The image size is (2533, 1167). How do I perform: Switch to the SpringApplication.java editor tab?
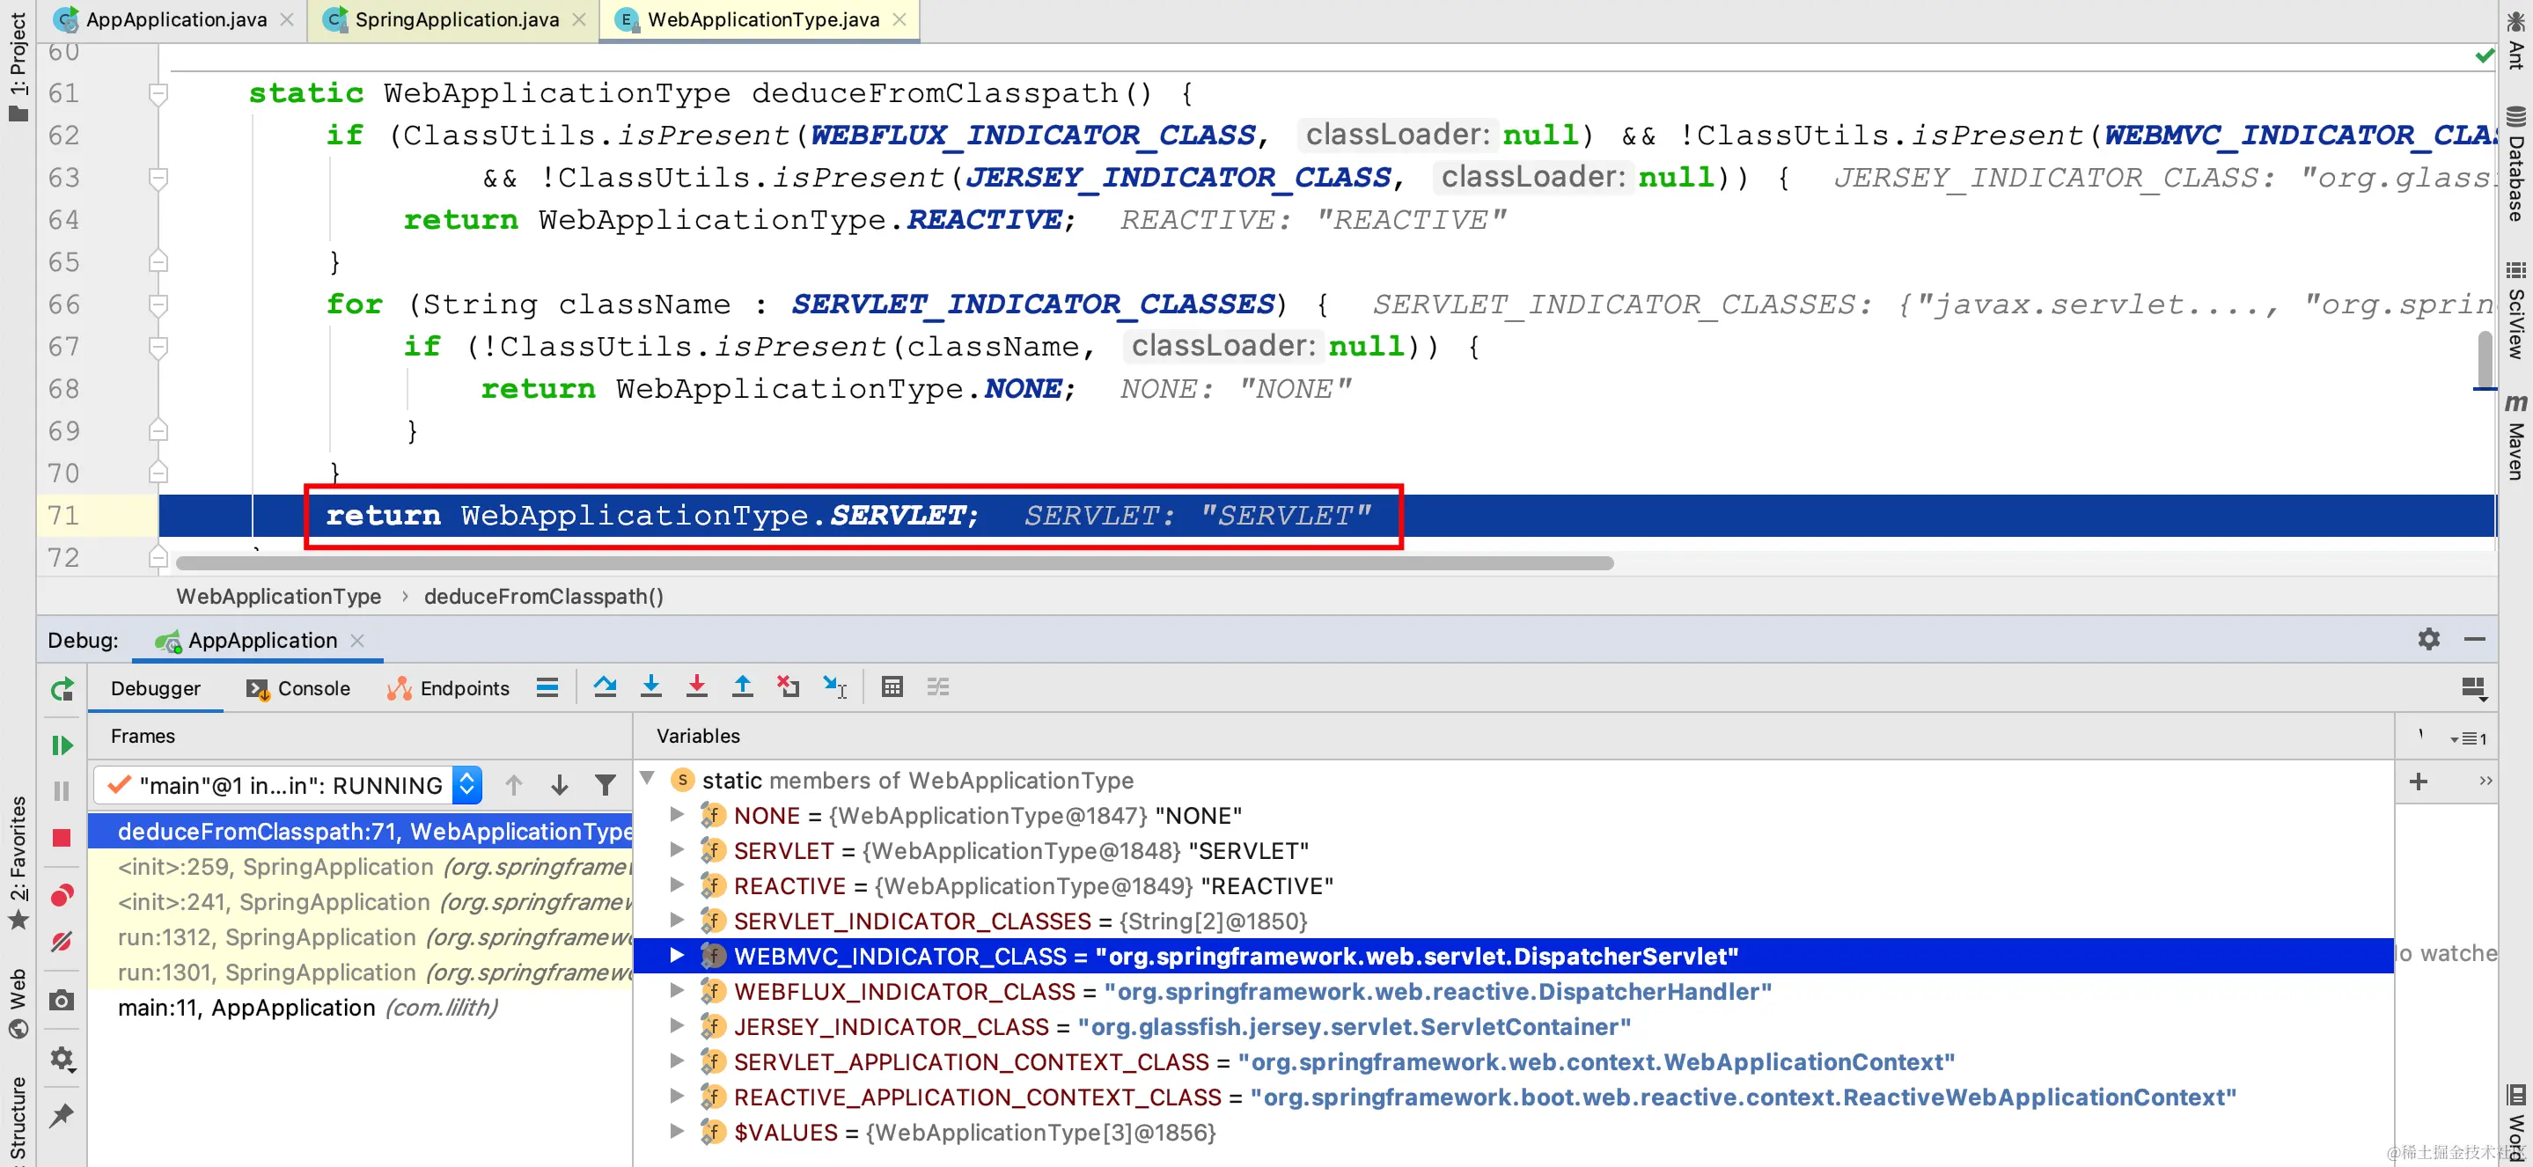[x=456, y=19]
